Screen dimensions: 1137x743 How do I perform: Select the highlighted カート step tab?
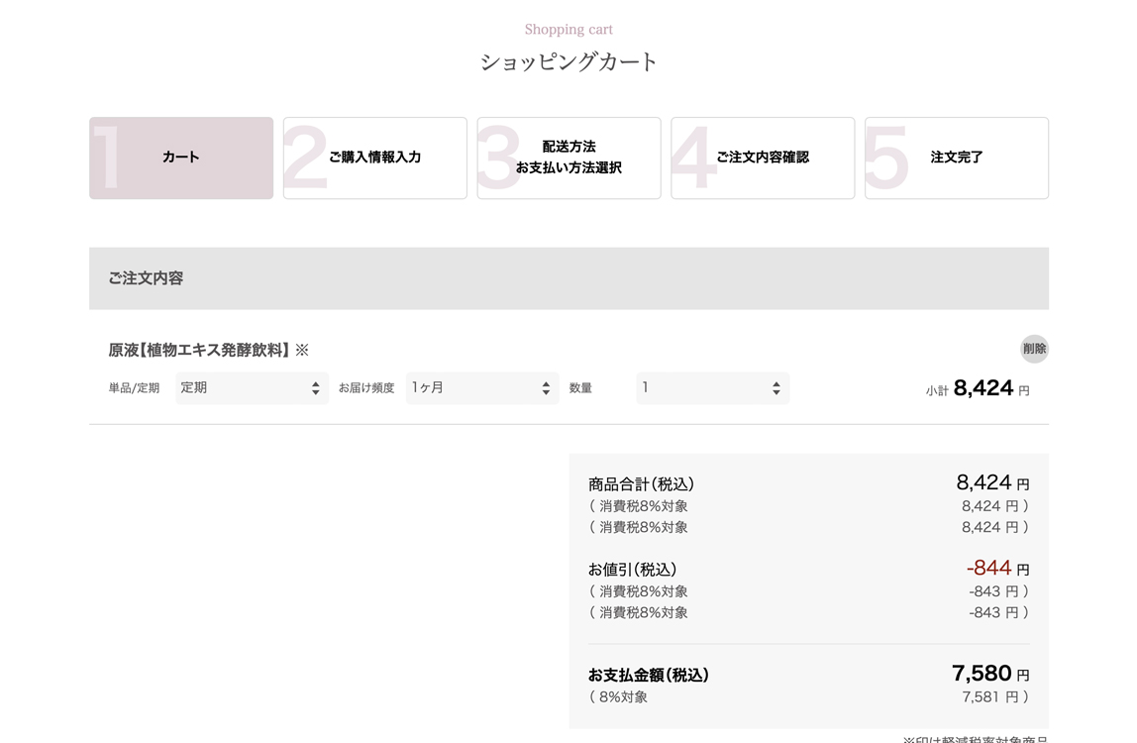click(x=180, y=158)
